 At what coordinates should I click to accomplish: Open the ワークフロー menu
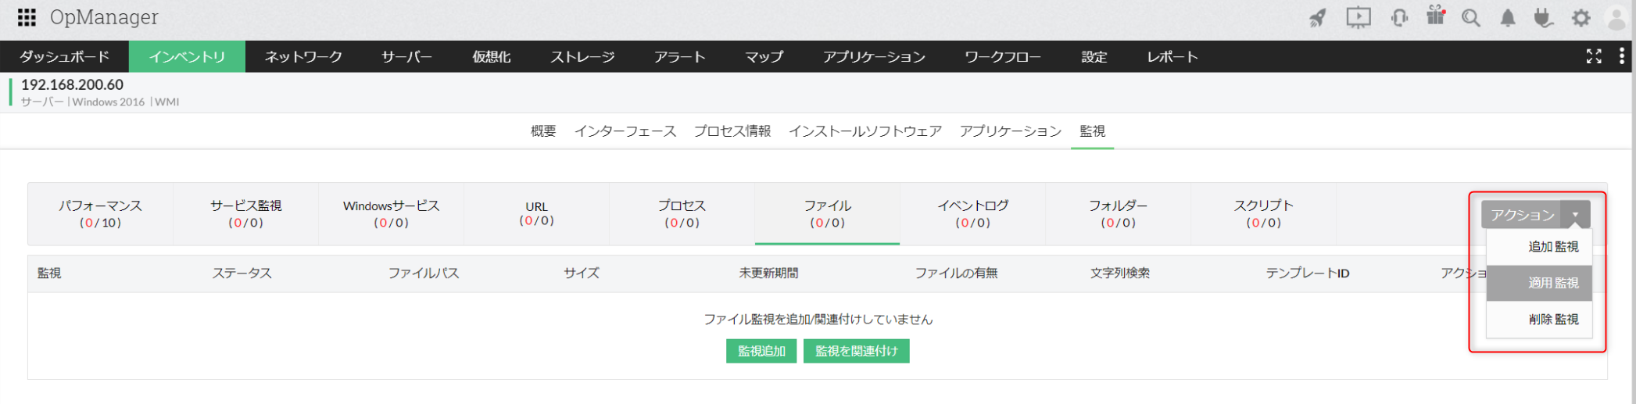(1003, 57)
